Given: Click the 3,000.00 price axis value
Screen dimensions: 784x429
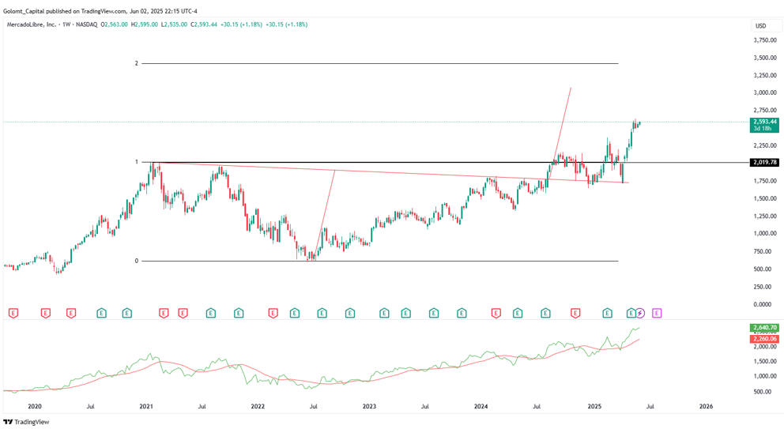Looking at the screenshot, I should (x=765, y=93).
